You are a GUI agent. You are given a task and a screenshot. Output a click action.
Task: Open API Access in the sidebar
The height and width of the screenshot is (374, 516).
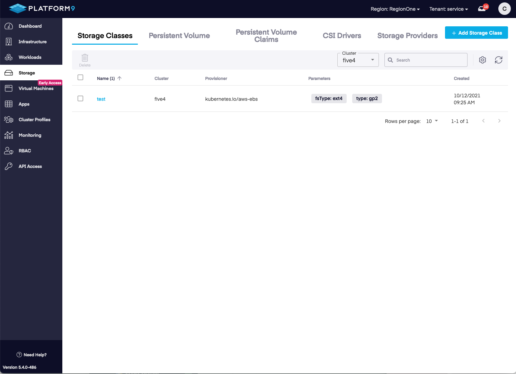[x=30, y=166]
